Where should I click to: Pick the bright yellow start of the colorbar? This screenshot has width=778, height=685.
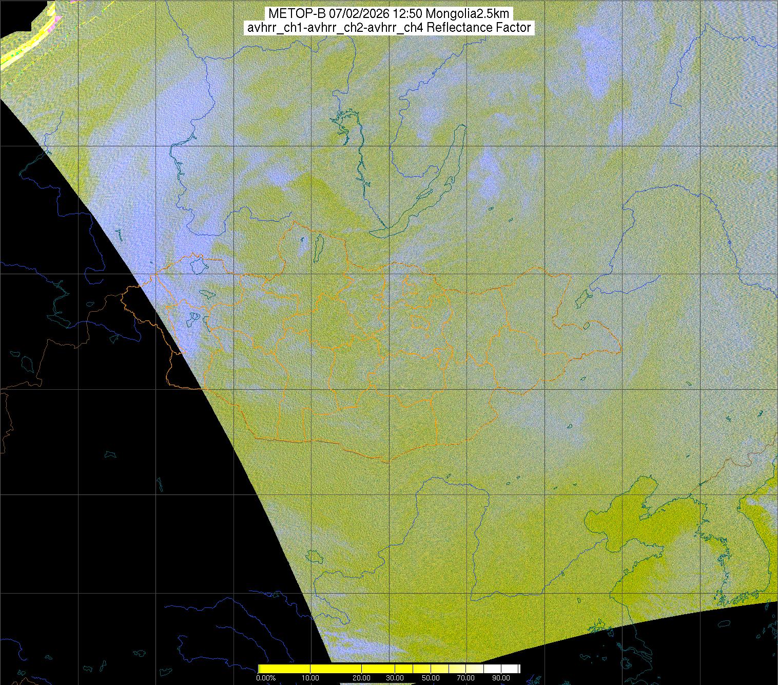(x=263, y=669)
